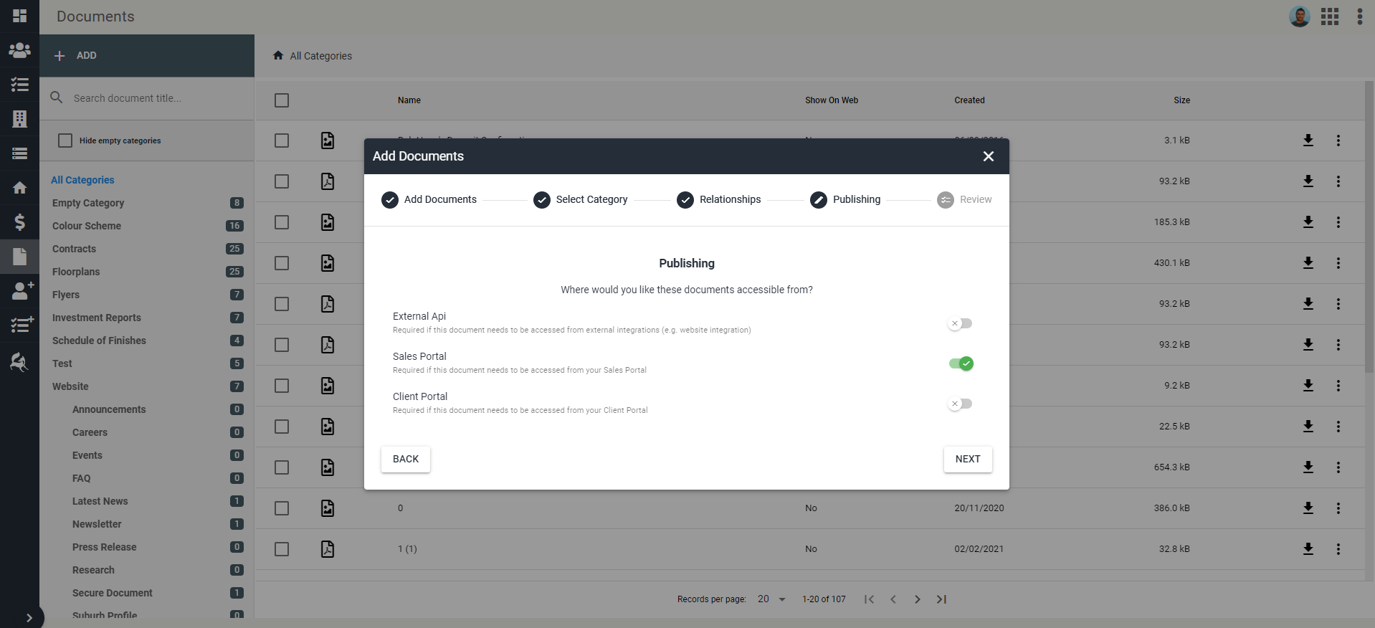The width and height of the screenshot is (1375, 628).
Task: Open row options for 430.1 kB document
Action: [x=1338, y=263]
